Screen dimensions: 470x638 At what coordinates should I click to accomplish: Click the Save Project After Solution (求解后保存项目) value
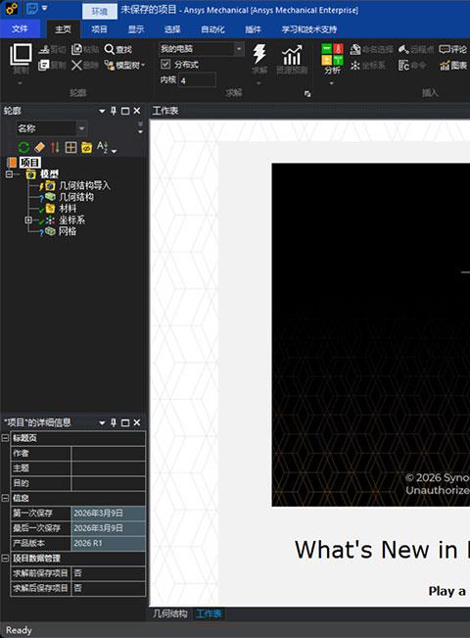tap(108, 588)
